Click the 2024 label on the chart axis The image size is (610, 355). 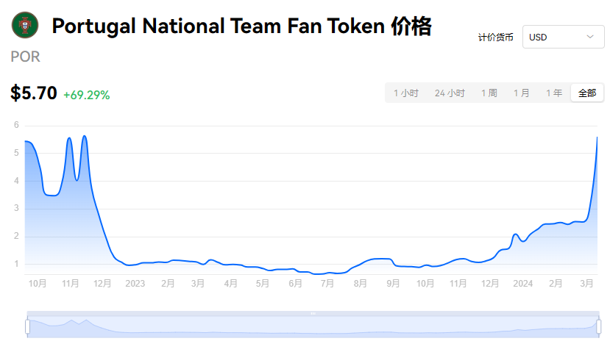(523, 284)
